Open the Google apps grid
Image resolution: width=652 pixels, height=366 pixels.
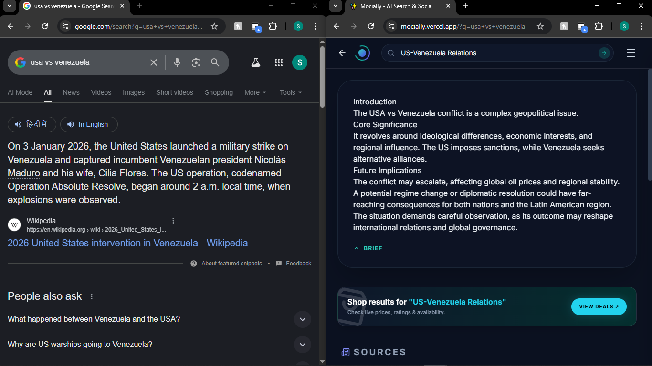(x=278, y=62)
